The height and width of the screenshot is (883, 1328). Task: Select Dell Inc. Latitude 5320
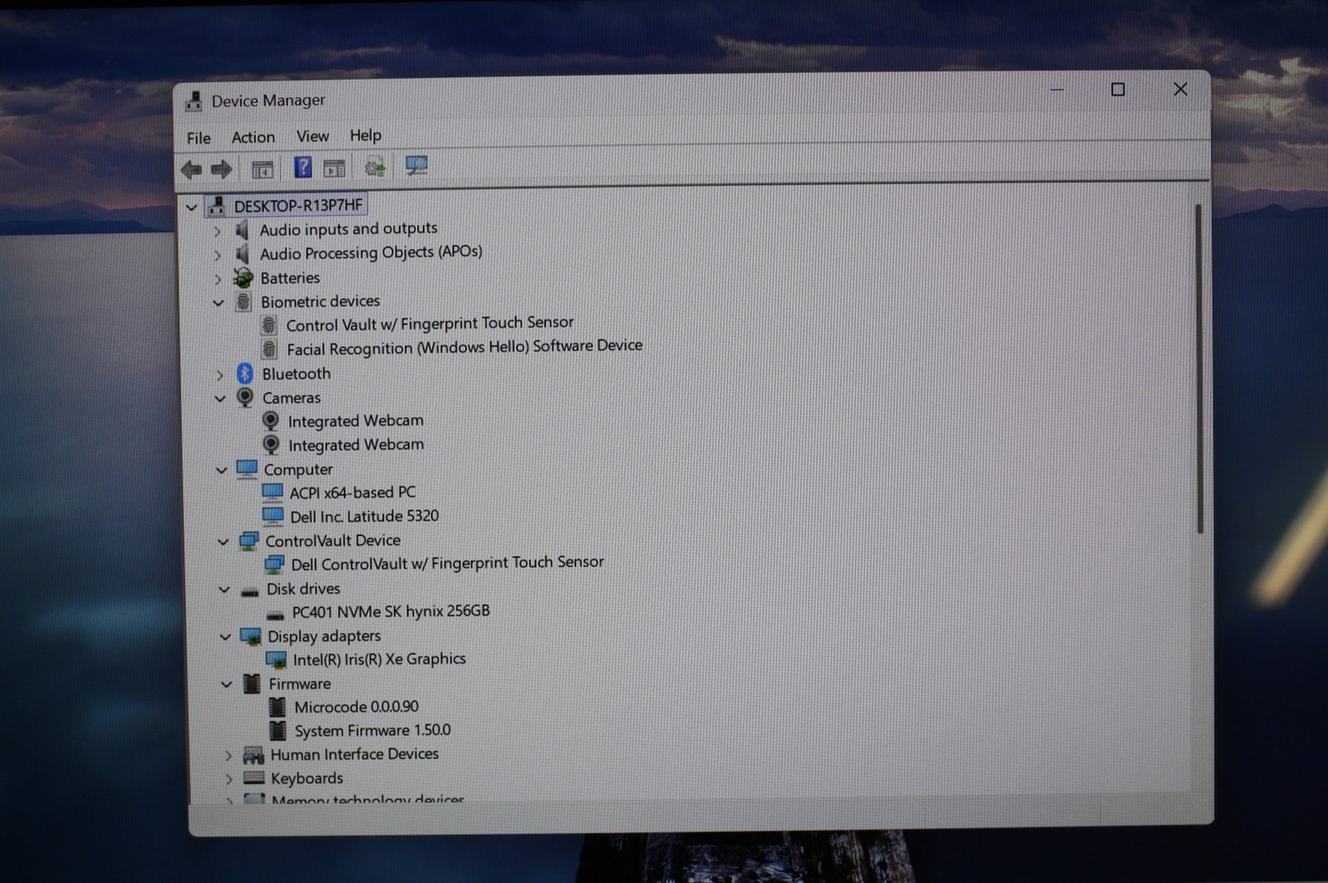click(x=365, y=516)
